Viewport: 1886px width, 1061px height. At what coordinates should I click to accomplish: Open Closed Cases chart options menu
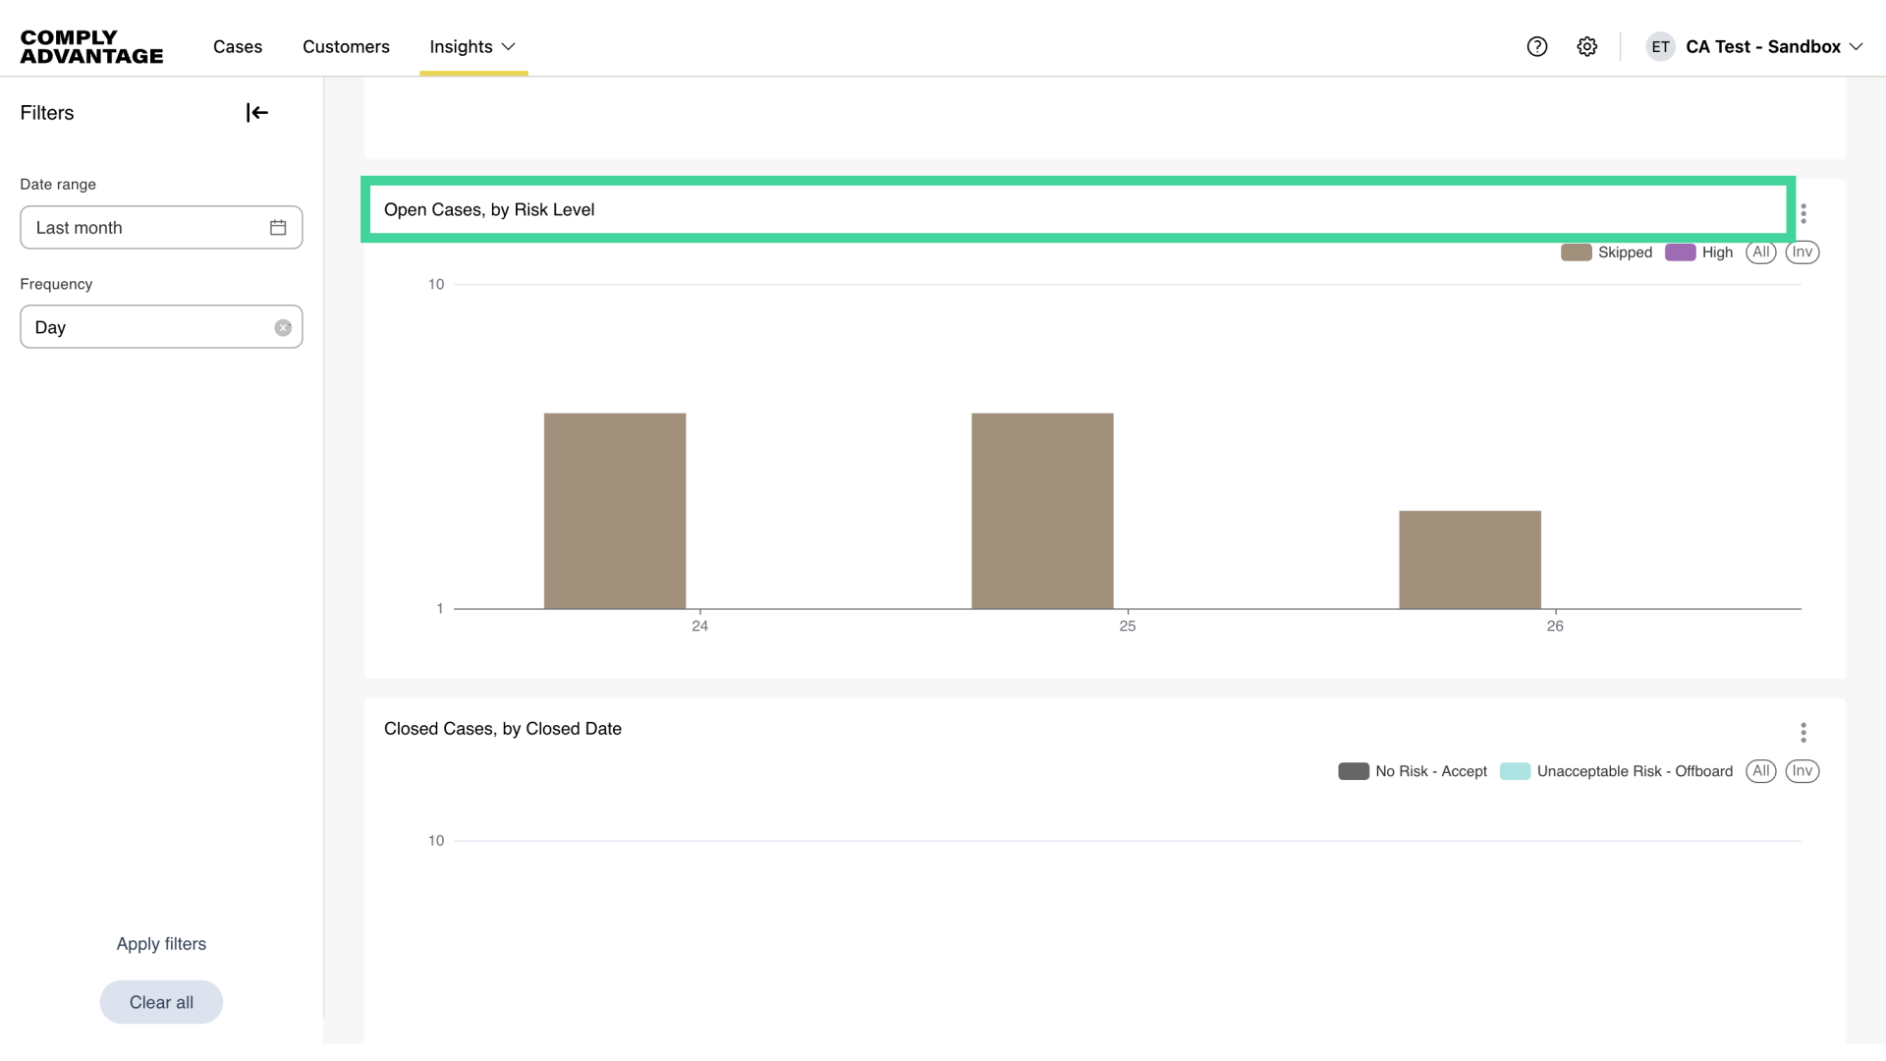pyautogui.click(x=1803, y=733)
